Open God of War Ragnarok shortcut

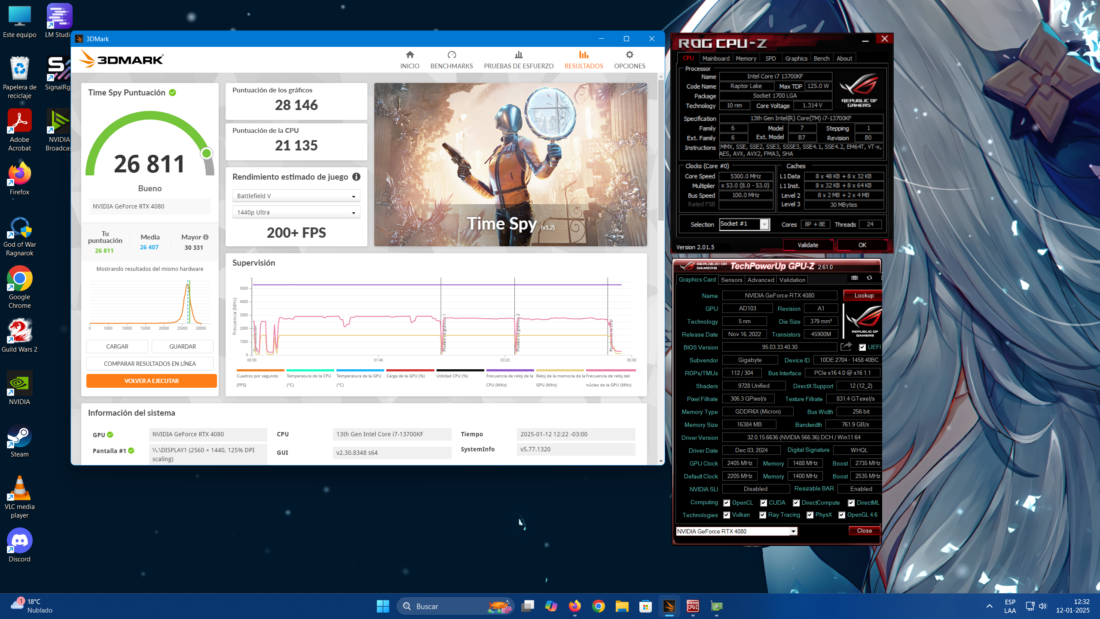(20, 236)
